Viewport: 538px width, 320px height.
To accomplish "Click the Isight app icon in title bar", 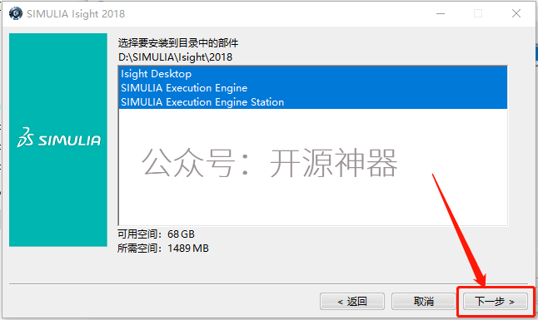I will (16, 13).
